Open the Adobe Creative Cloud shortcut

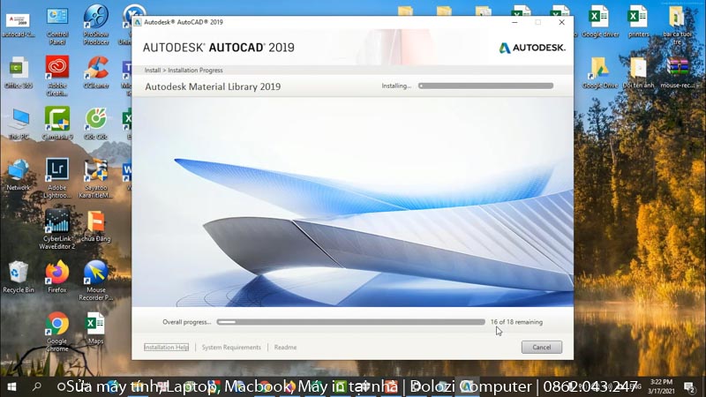[x=56, y=68]
